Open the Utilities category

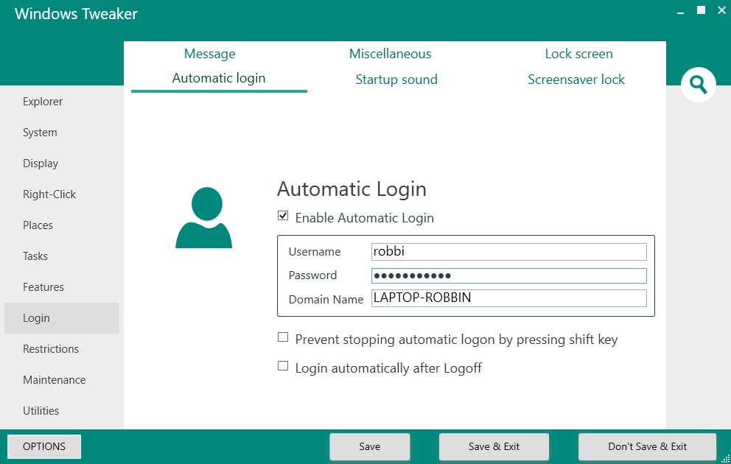pos(62,411)
